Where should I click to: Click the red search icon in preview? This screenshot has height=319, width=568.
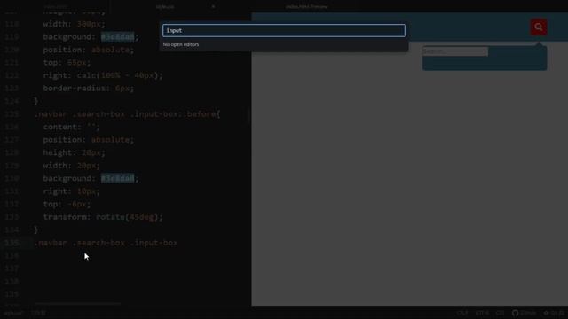(x=539, y=27)
